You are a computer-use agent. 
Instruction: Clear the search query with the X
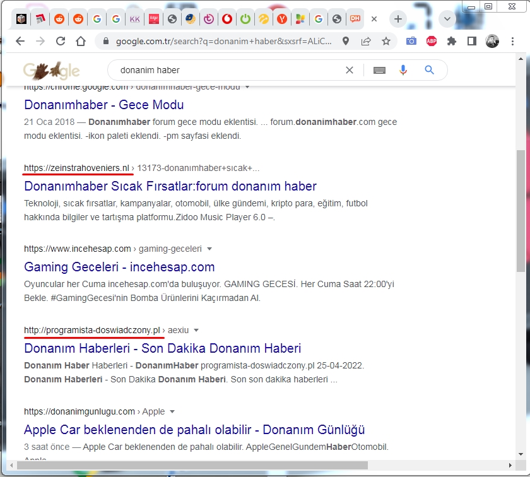pyautogui.click(x=350, y=70)
